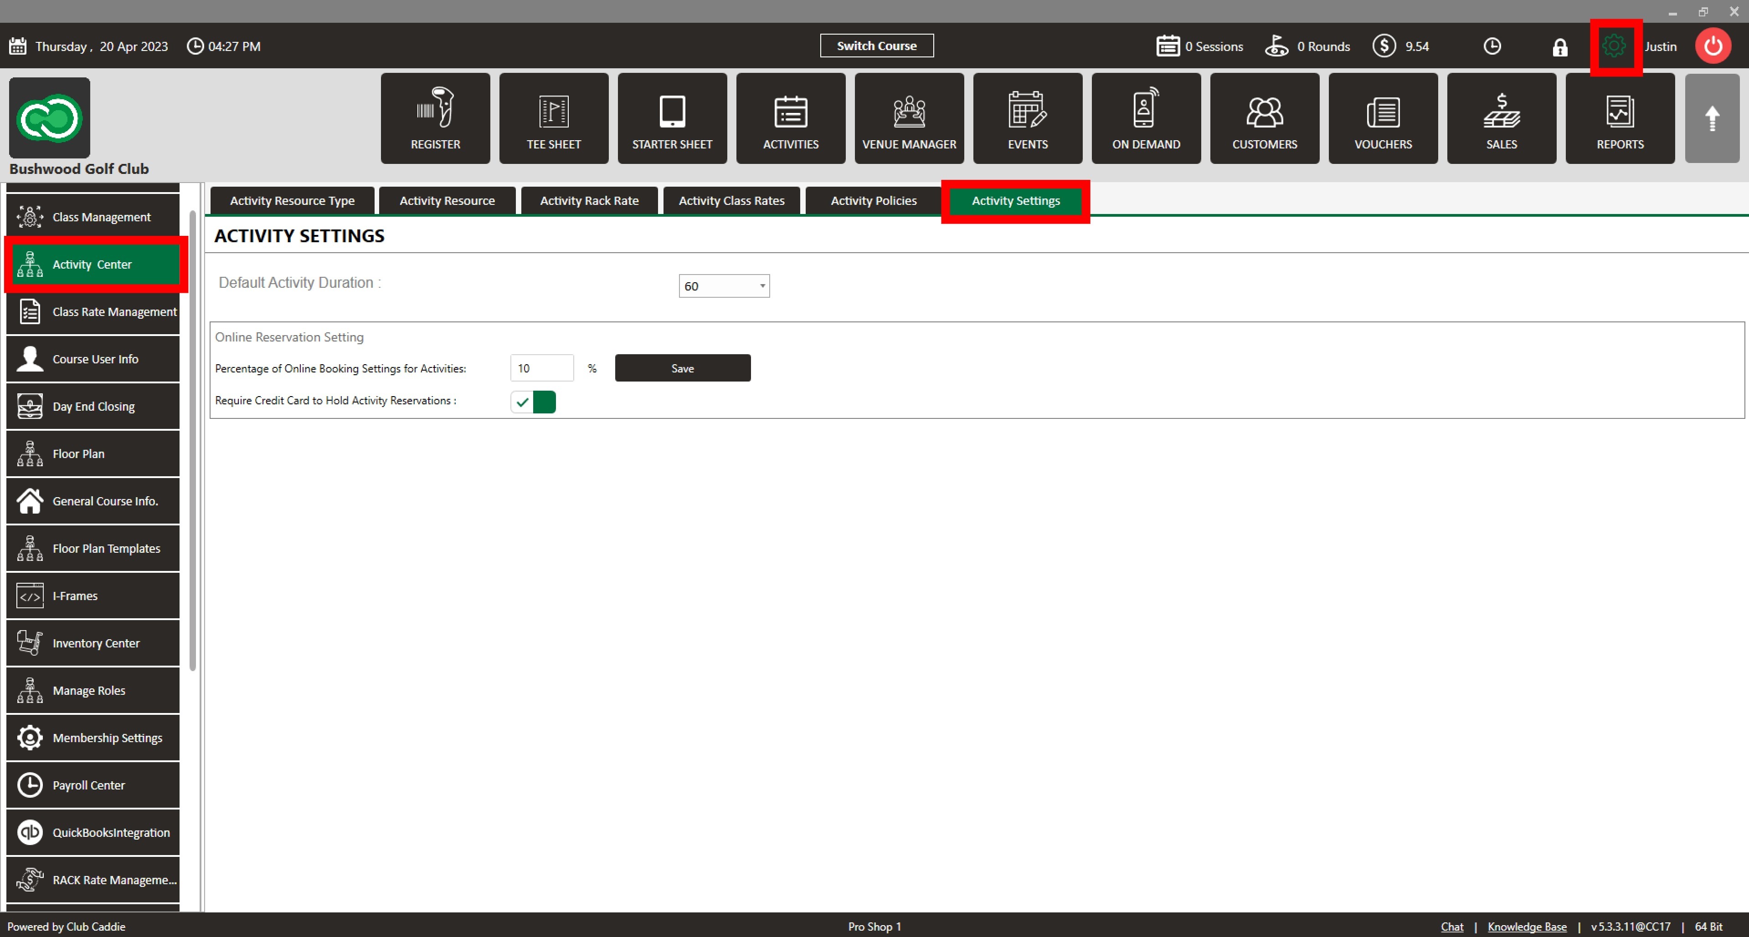Open Class Rate Management in sidebar
Viewport: 1749px width, 937px height.
(x=93, y=312)
